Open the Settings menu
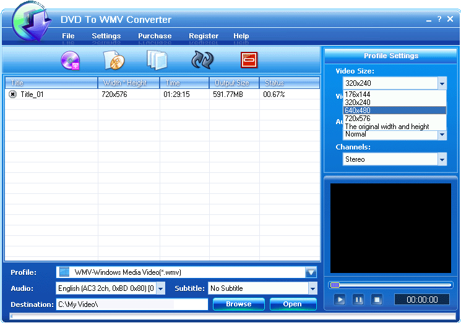Image resolution: width=461 pixels, height=323 pixels. (x=106, y=36)
